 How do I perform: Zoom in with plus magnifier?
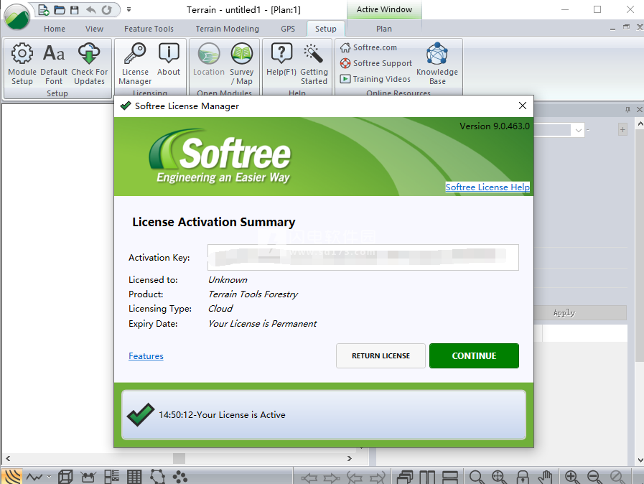[571, 477]
